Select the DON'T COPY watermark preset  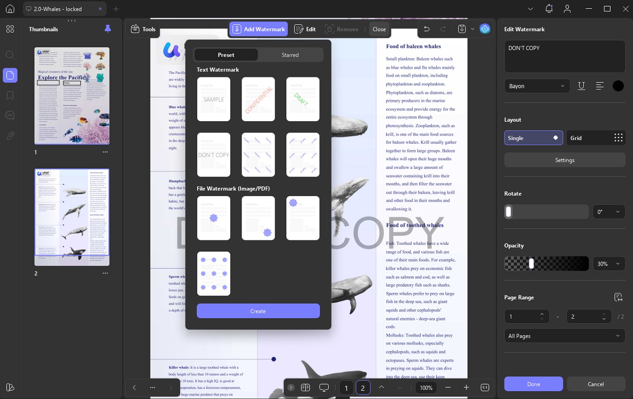tap(214, 155)
